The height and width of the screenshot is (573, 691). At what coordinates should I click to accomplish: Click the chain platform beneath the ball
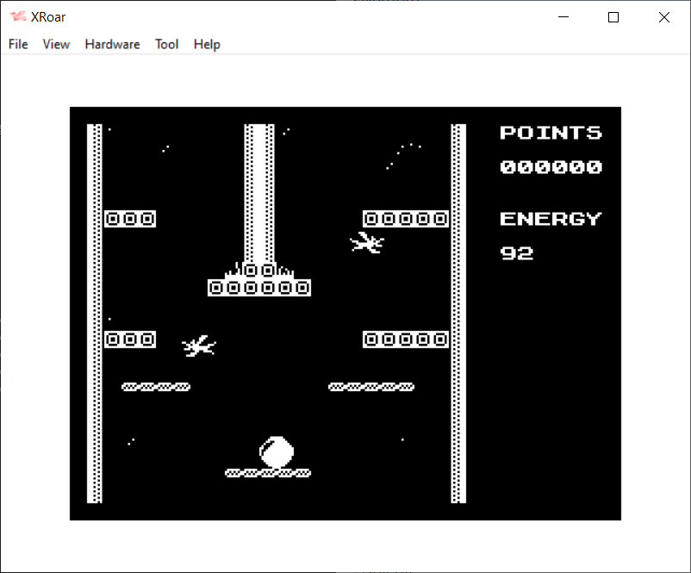pyautogui.click(x=267, y=473)
